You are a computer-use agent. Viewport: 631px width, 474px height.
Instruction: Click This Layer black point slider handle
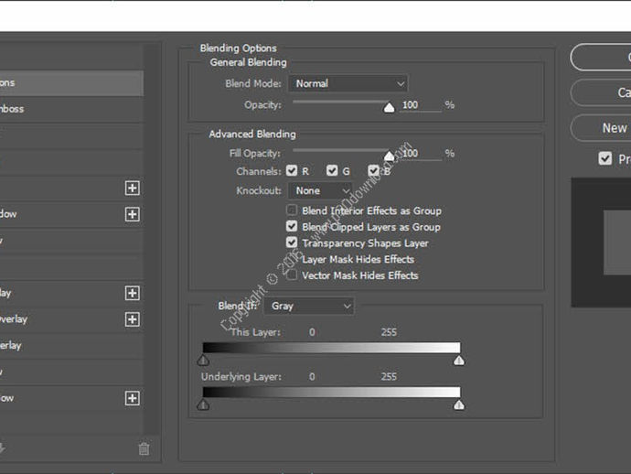[x=203, y=360]
